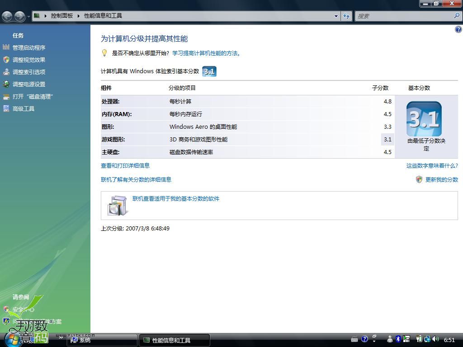Click the shield icon beside 调整视觉效果

point(6,60)
